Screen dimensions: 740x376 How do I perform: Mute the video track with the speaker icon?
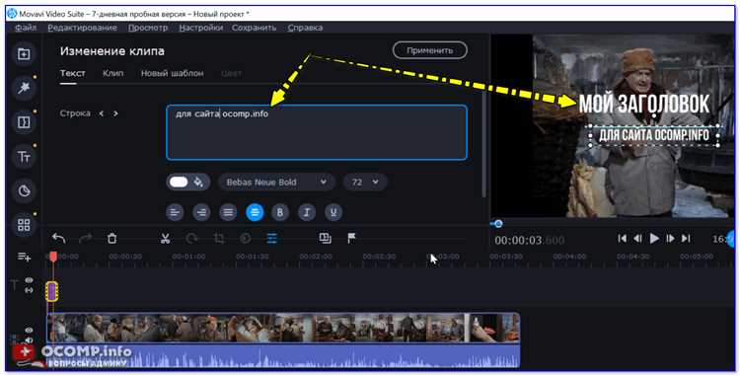coord(29,340)
